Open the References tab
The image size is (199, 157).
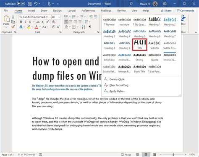click(x=88, y=10)
